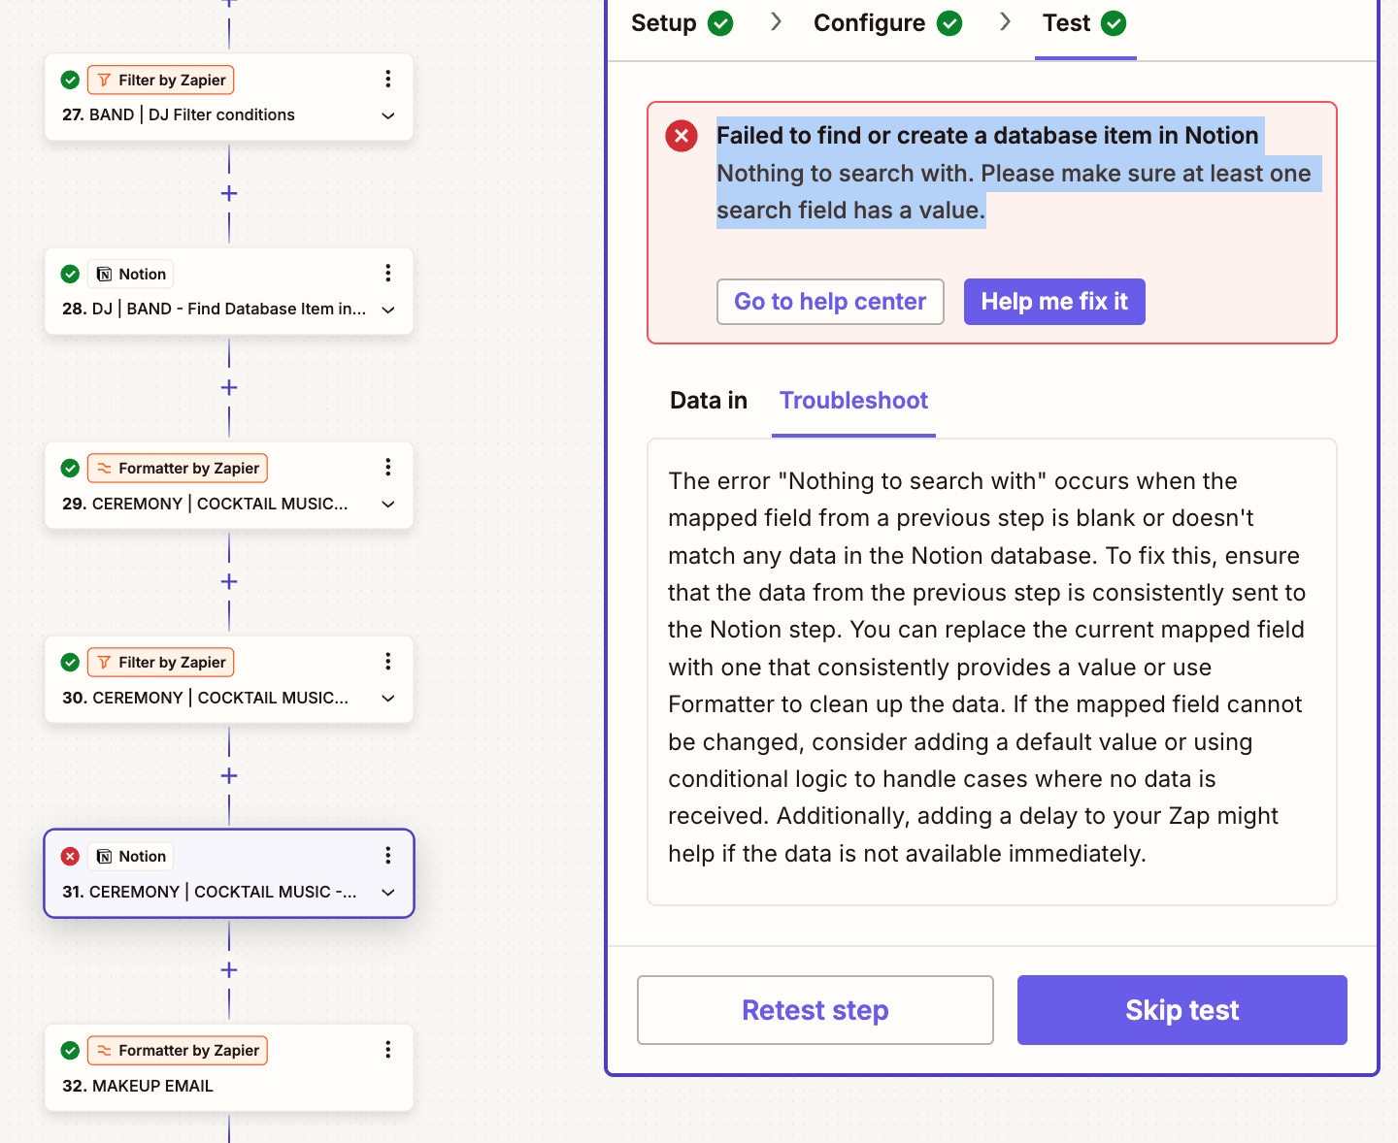Image resolution: width=1398 pixels, height=1143 pixels.
Task: Click Go to help center button
Action: click(830, 302)
